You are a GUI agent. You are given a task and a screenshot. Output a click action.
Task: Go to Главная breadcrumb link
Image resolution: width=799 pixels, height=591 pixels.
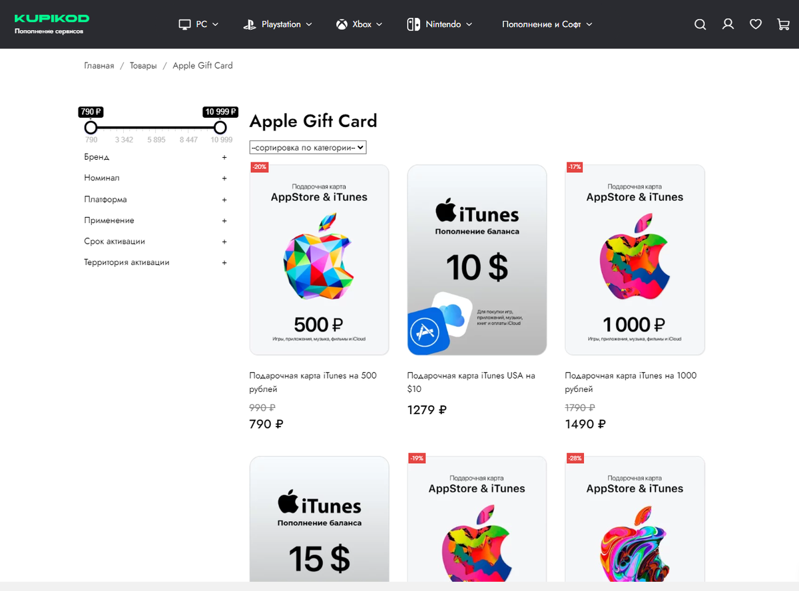[99, 66]
